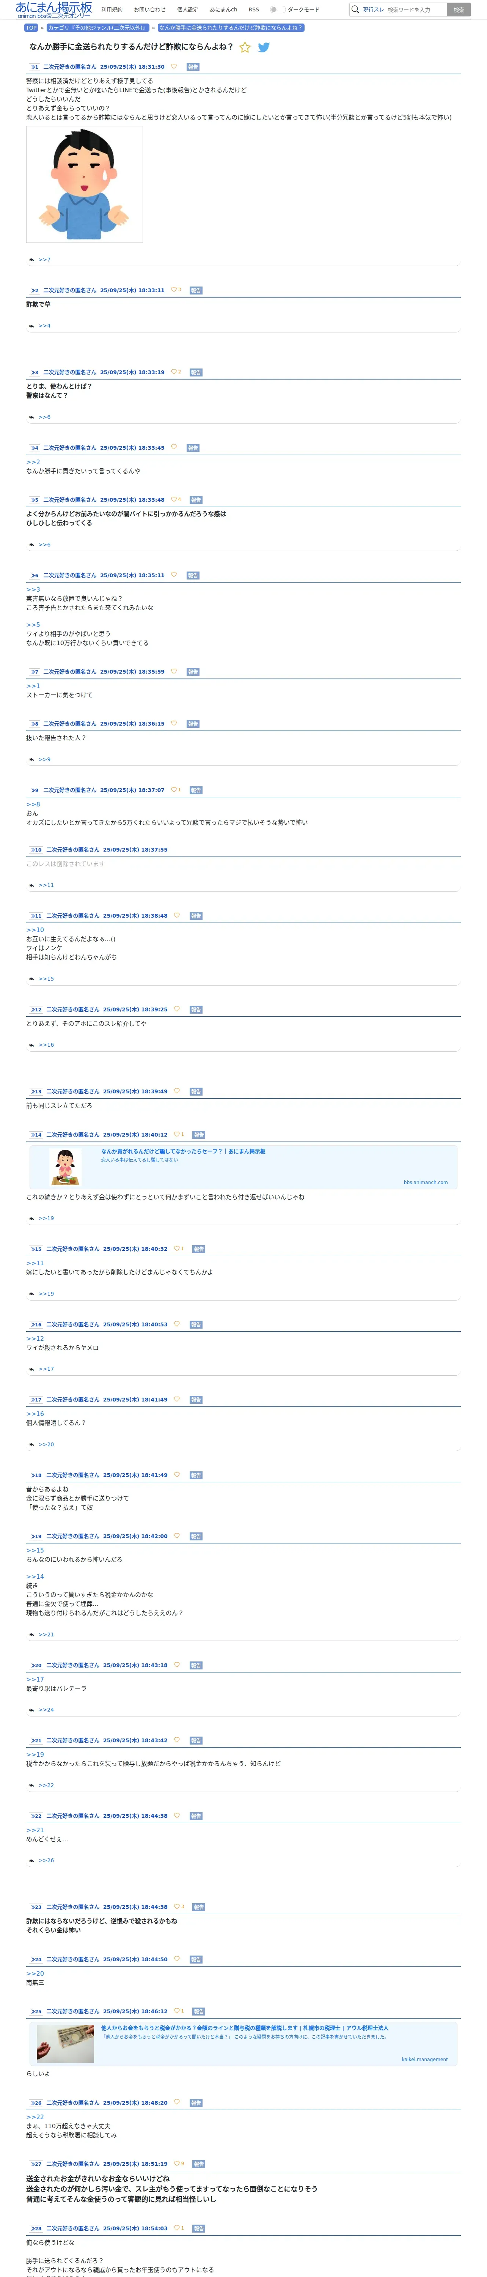Screen dimensions: 487x2277
Task: Click the heart icon on post 1
Action: click(173, 66)
